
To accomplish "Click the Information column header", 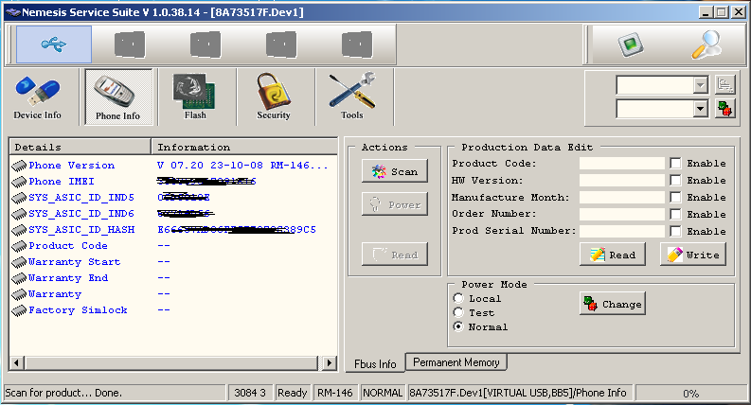I will point(244,147).
